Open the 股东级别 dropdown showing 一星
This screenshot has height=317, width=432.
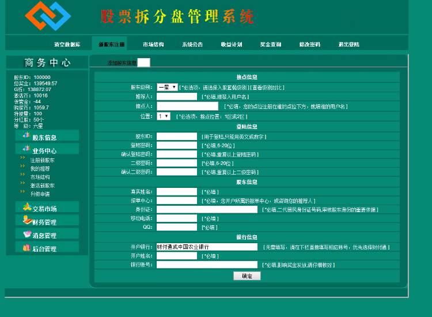coord(167,88)
